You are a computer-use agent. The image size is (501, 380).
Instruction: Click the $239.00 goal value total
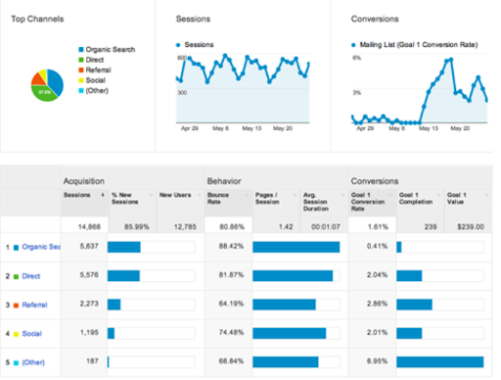click(471, 226)
